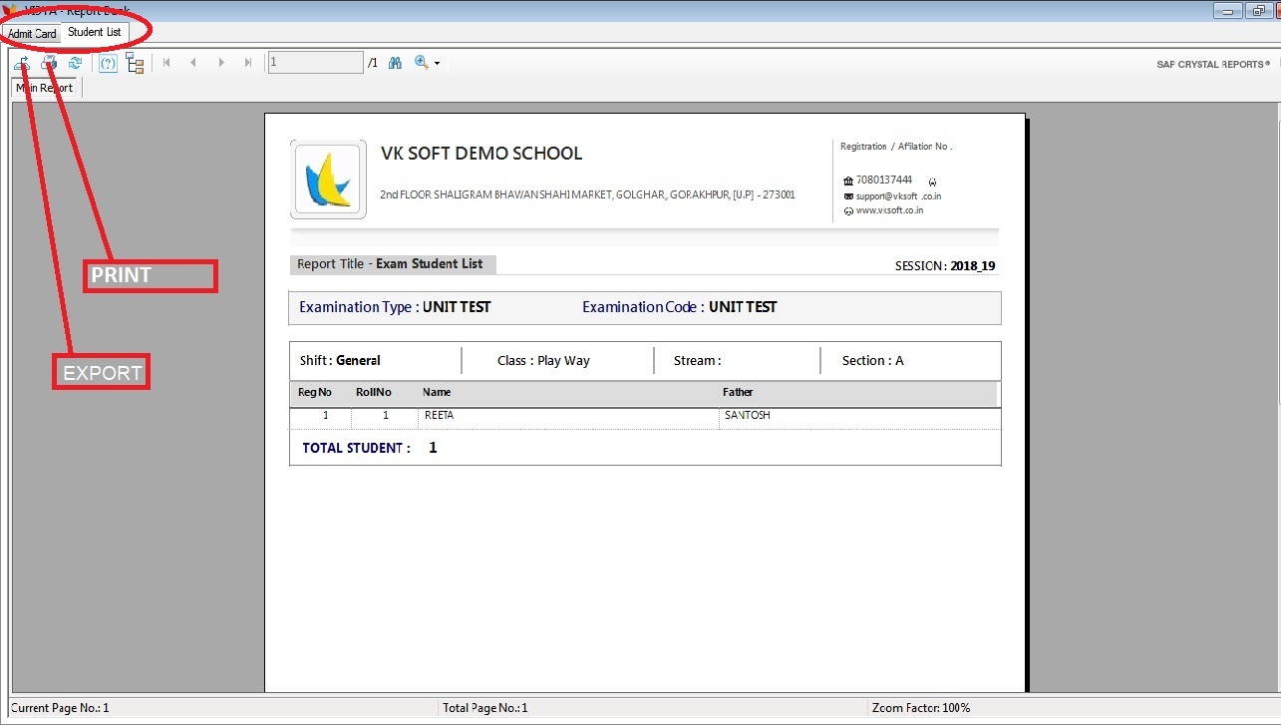The height and width of the screenshot is (726, 1281).
Task: Click the page number input field
Action: (316, 63)
